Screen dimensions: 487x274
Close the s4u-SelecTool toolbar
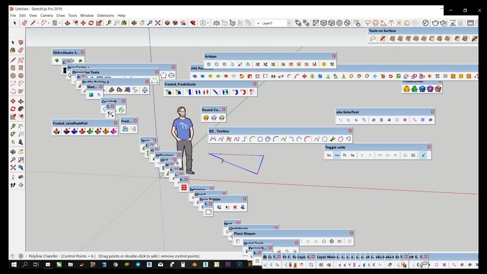[x=432, y=112]
